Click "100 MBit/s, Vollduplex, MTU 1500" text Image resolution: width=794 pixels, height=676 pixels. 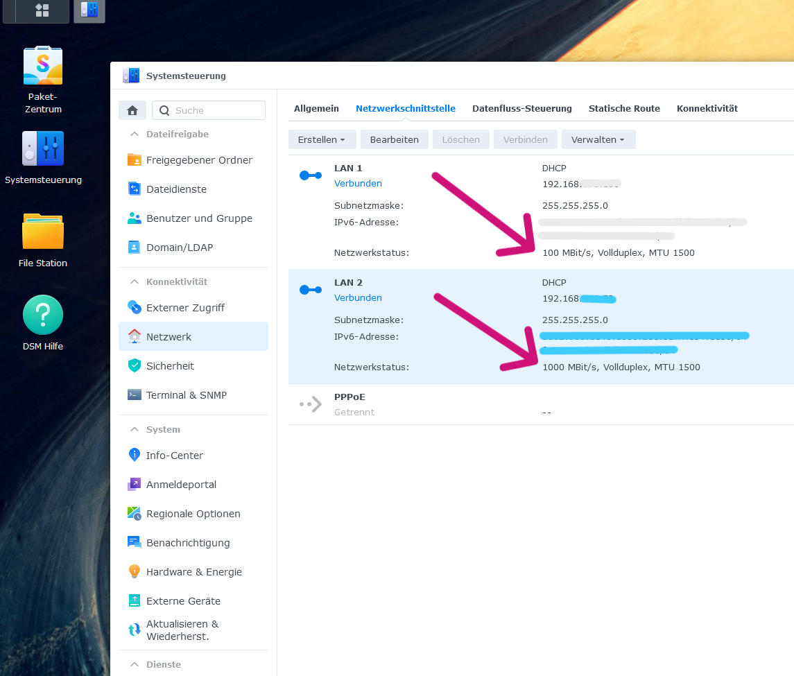click(x=619, y=252)
